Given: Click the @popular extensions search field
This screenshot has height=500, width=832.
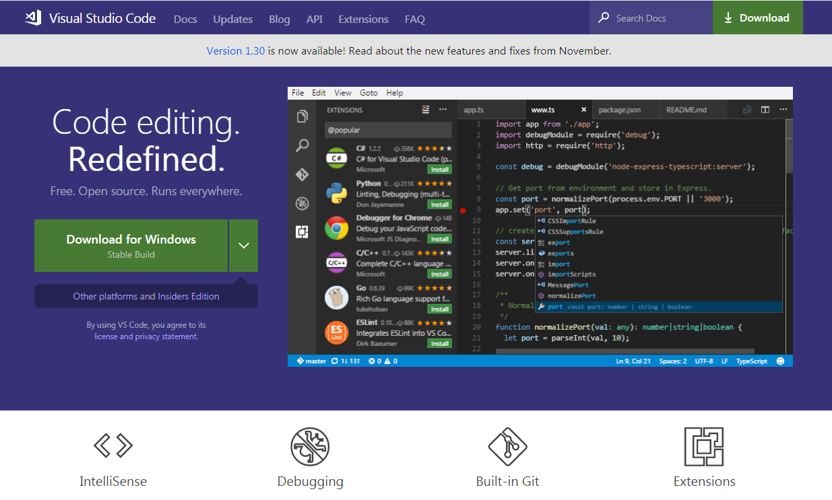Looking at the screenshot, I should click(x=388, y=129).
